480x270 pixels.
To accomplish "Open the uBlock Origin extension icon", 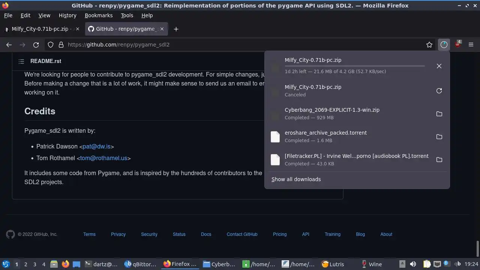I will 457,44.
